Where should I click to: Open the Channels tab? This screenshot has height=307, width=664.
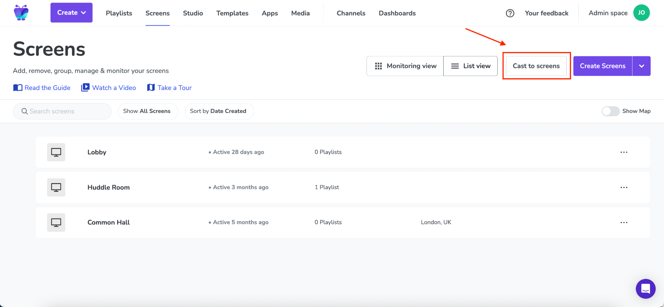[x=351, y=13]
